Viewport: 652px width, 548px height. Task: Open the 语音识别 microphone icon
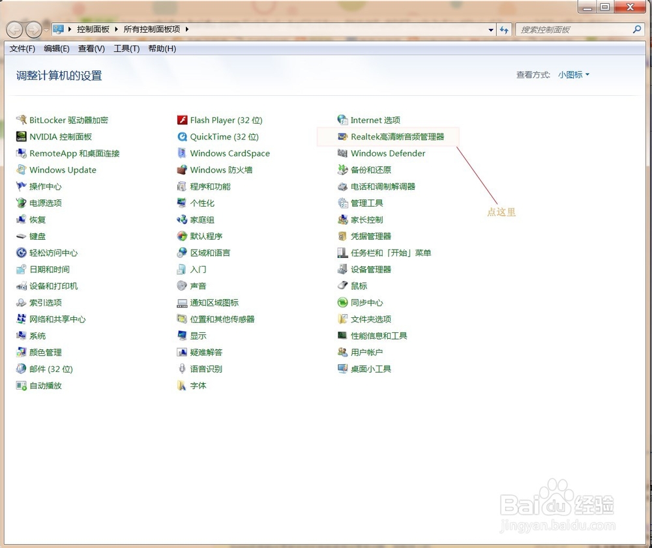(x=182, y=369)
